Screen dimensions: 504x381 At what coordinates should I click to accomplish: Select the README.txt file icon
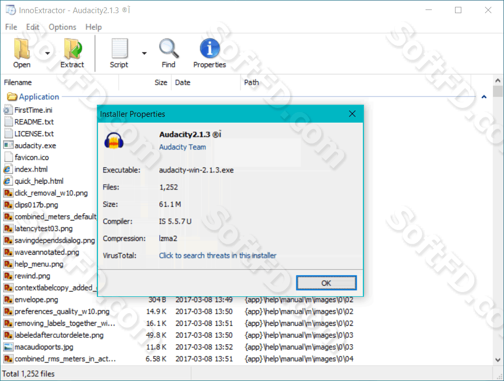[x=8, y=122]
